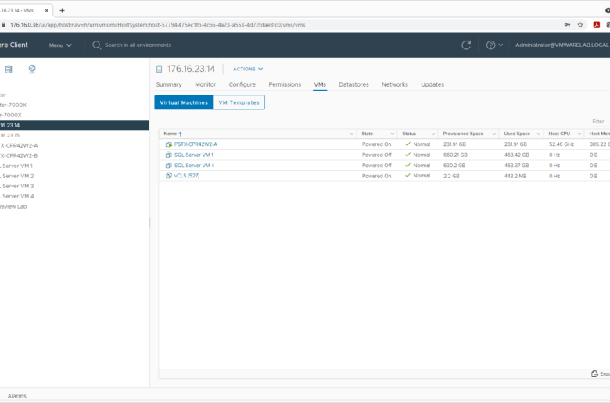The image size is (610, 403).
Task: Open the State column filter chevron
Action: 392,134
